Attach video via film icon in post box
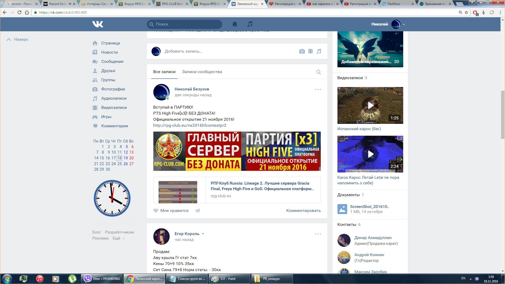This screenshot has width=505, height=284. [x=311, y=51]
